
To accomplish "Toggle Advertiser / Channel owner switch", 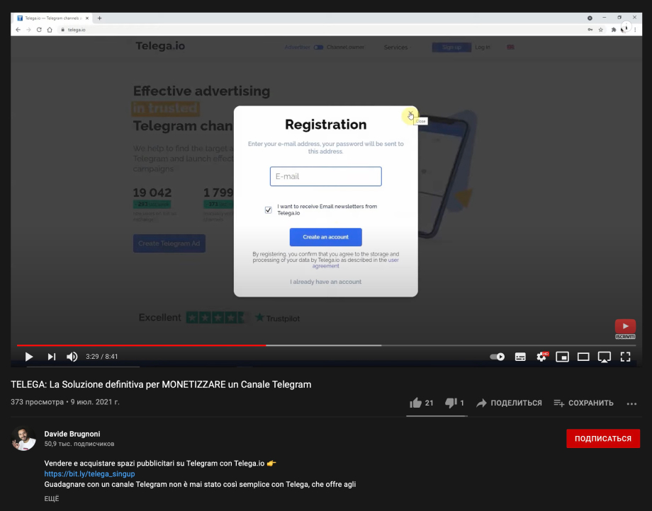I will coord(318,47).
